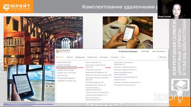This screenshot has height=107, width=191.
Task: Click the e-reader by the window photo
Action: point(31,83)
